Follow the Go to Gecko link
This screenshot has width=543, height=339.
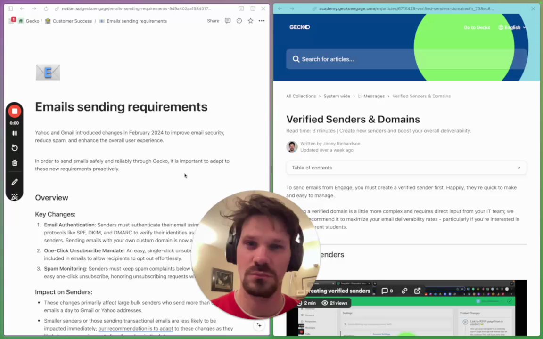[477, 28]
